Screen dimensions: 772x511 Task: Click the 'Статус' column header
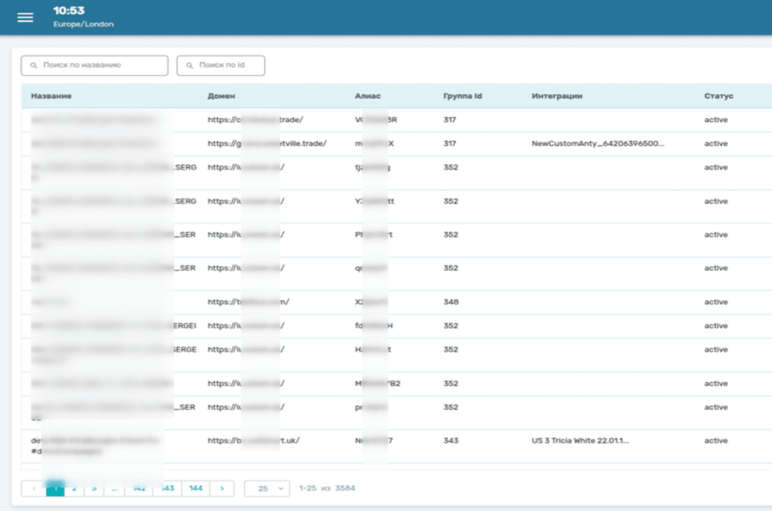pyautogui.click(x=718, y=96)
